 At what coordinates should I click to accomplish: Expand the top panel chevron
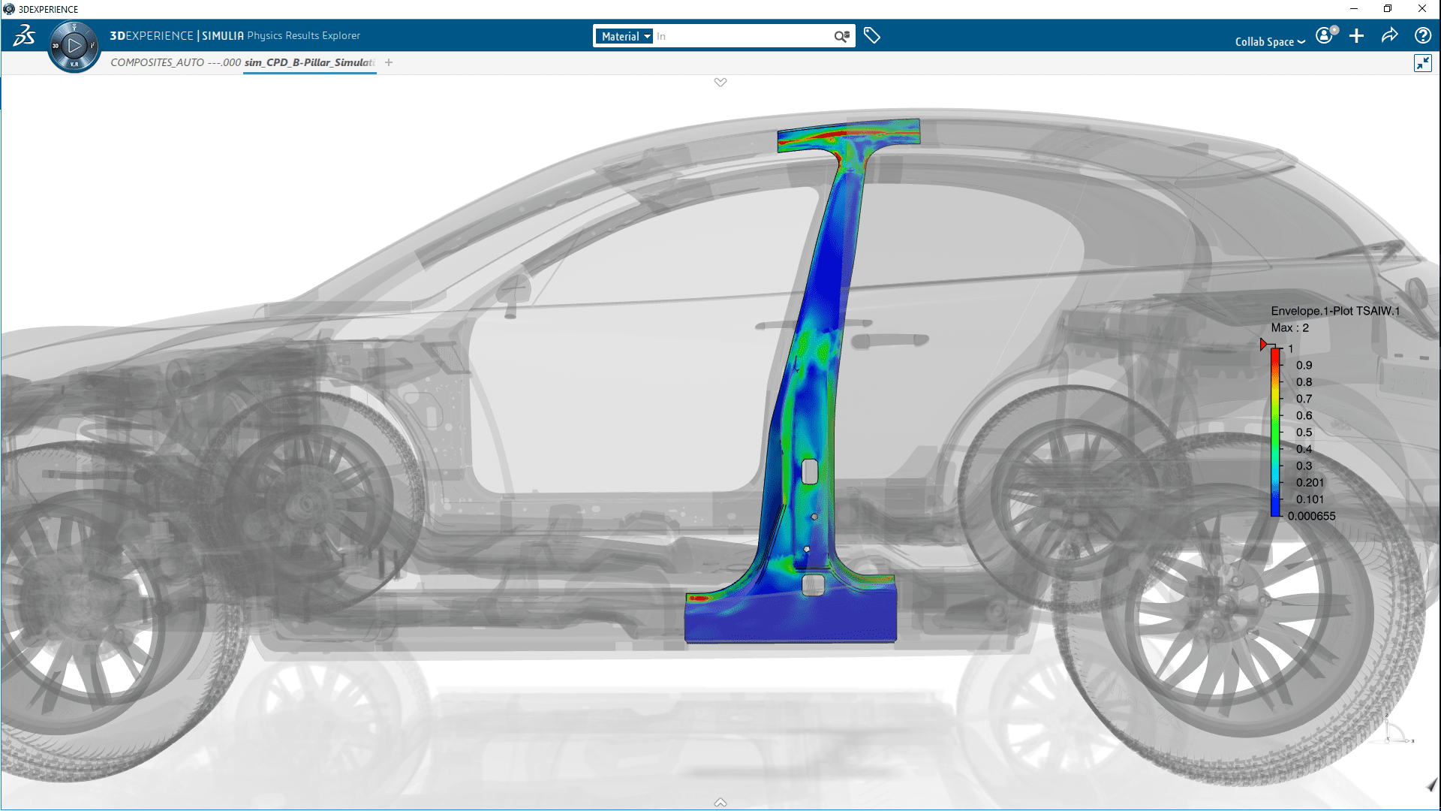click(720, 82)
